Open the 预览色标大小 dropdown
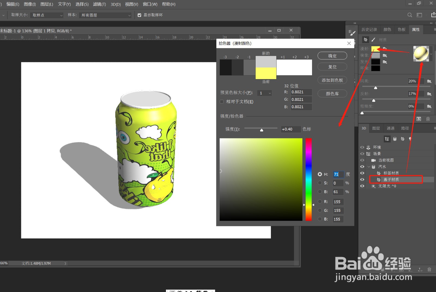Viewport: 436px width, 292px height. point(264,93)
